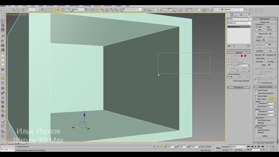Viewport: 279px width, 157px height.
Task: Open Attach List settings box
Action: [x=264, y=40]
